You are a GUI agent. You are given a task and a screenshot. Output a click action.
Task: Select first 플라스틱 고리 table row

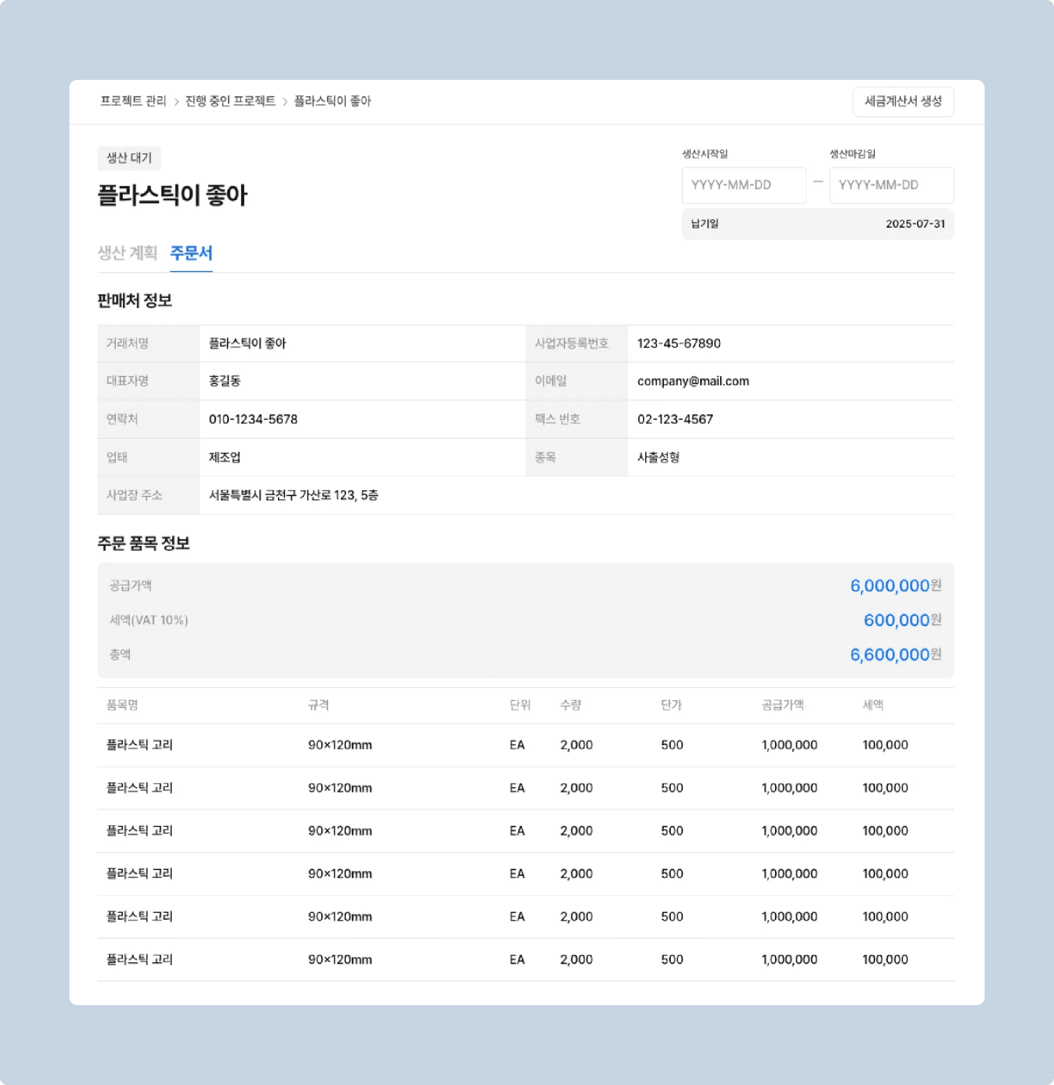coord(139,745)
